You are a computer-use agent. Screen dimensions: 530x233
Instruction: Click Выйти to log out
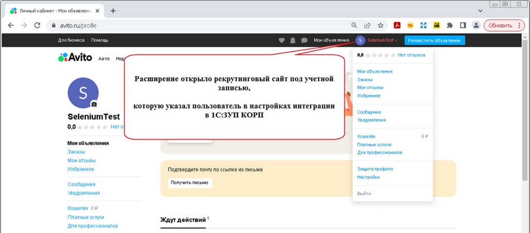(x=364, y=194)
